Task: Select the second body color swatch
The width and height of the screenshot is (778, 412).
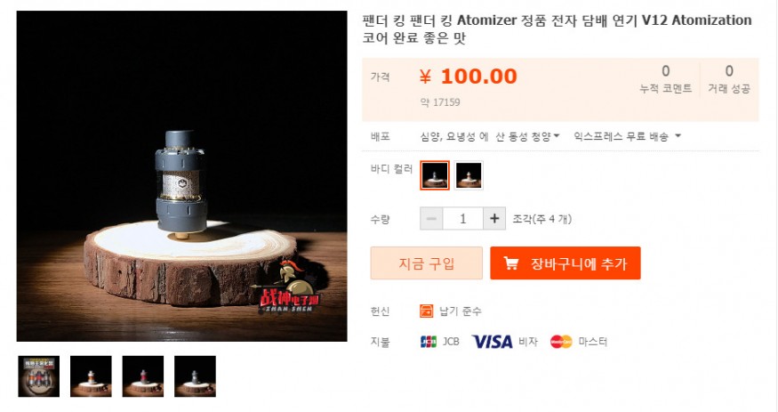Action: tap(469, 175)
